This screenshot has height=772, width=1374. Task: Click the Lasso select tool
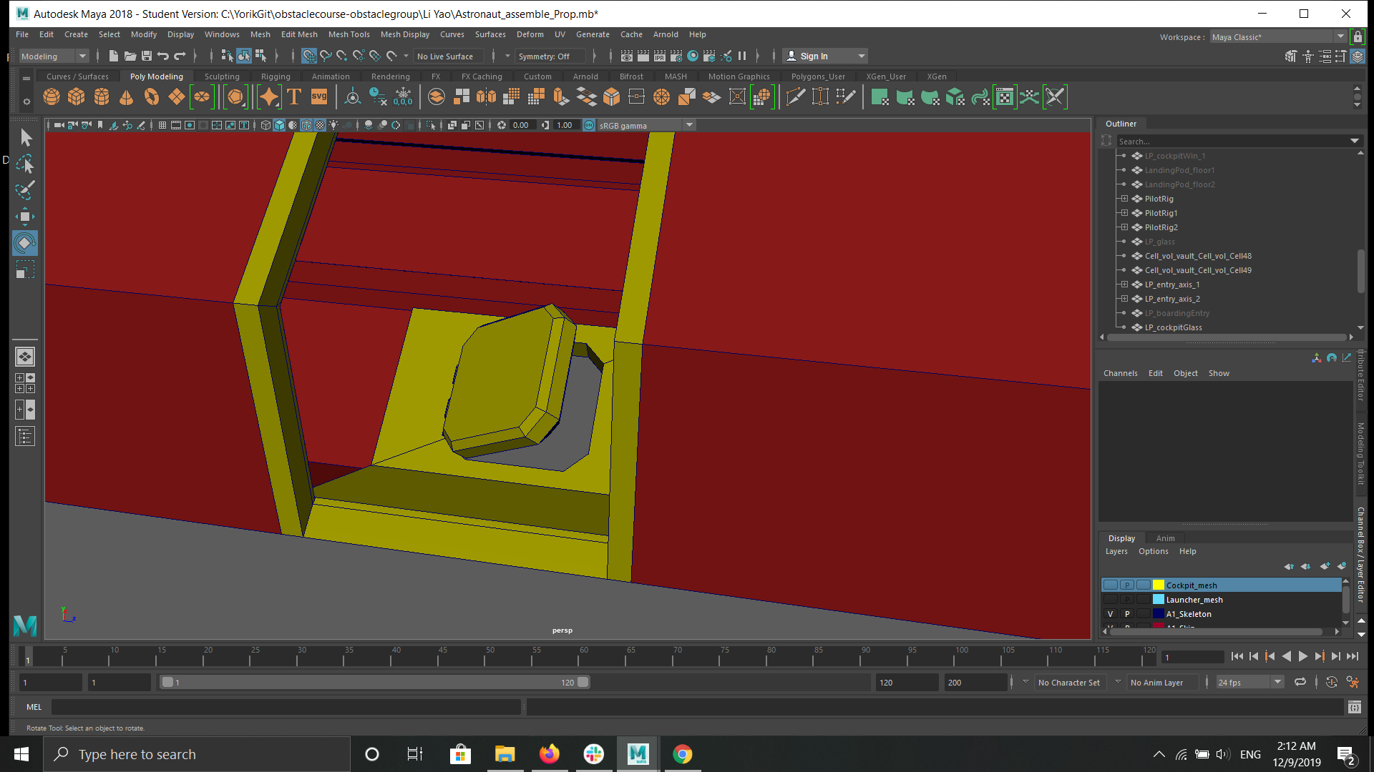pos(24,164)
